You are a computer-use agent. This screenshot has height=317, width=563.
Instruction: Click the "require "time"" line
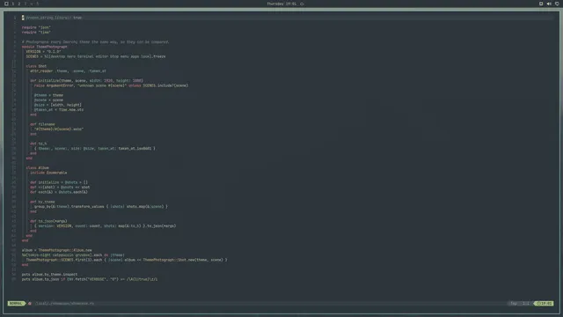click(36, 33)
